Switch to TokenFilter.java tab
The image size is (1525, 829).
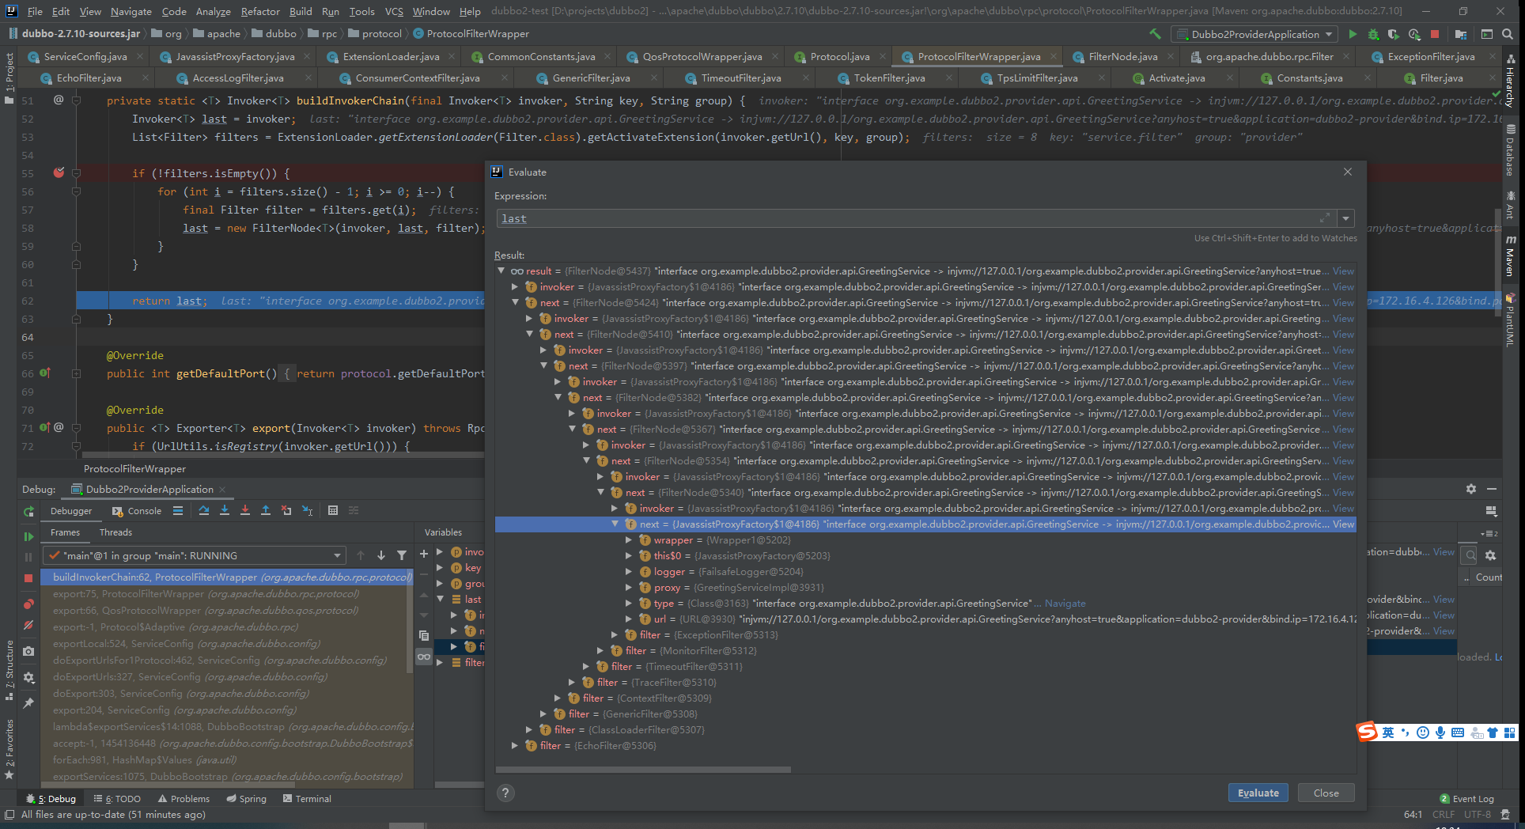pyautogui.click(x=889, y=78)
